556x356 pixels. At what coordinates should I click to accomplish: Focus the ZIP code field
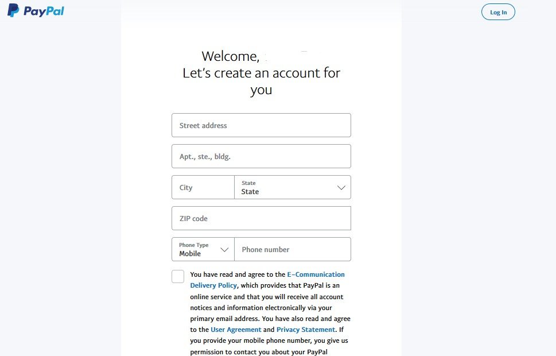261,218
